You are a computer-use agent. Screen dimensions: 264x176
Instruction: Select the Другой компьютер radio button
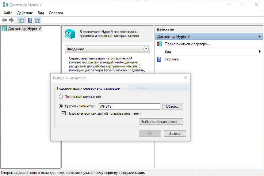click(61, 106)
